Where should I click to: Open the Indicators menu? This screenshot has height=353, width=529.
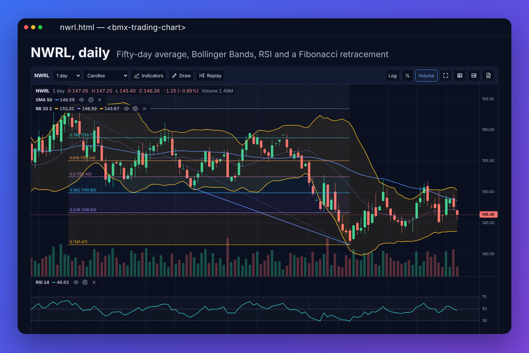coord(148,76)
